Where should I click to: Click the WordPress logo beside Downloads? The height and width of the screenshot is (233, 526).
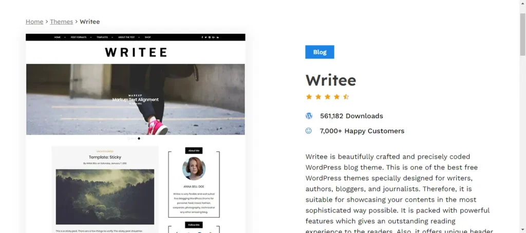pos(309,116)
